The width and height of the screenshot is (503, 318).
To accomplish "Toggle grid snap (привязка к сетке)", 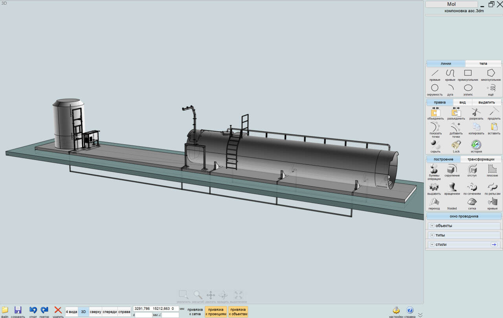I will click(195, 312).
